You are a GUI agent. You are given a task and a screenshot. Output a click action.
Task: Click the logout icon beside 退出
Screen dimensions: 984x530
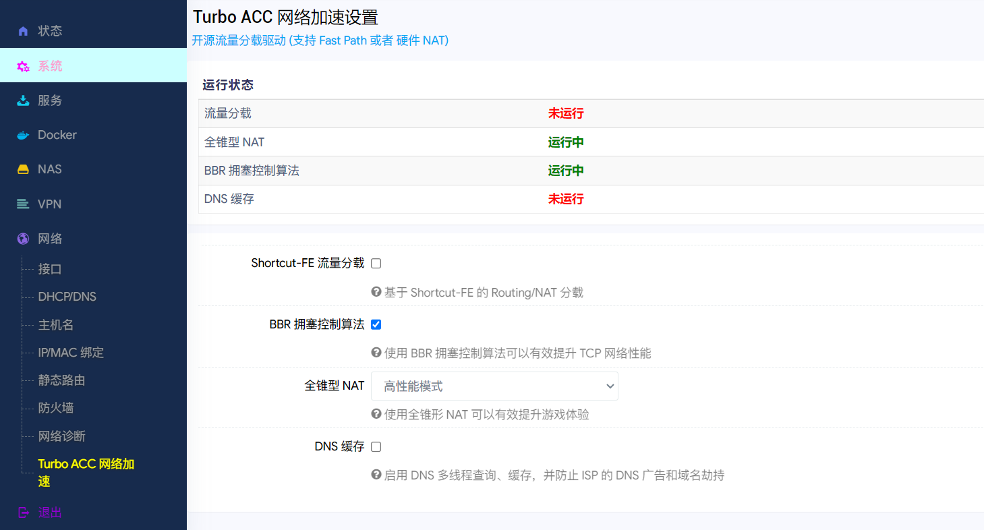pyautogui.click(x=23, y=512)
